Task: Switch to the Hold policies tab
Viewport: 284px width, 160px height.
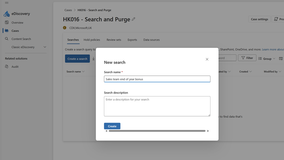Action: tap(92, 40)
